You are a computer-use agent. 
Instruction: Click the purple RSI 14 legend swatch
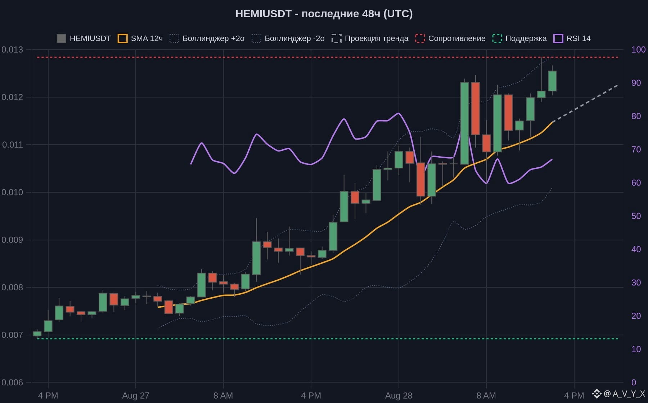point(558,39)
